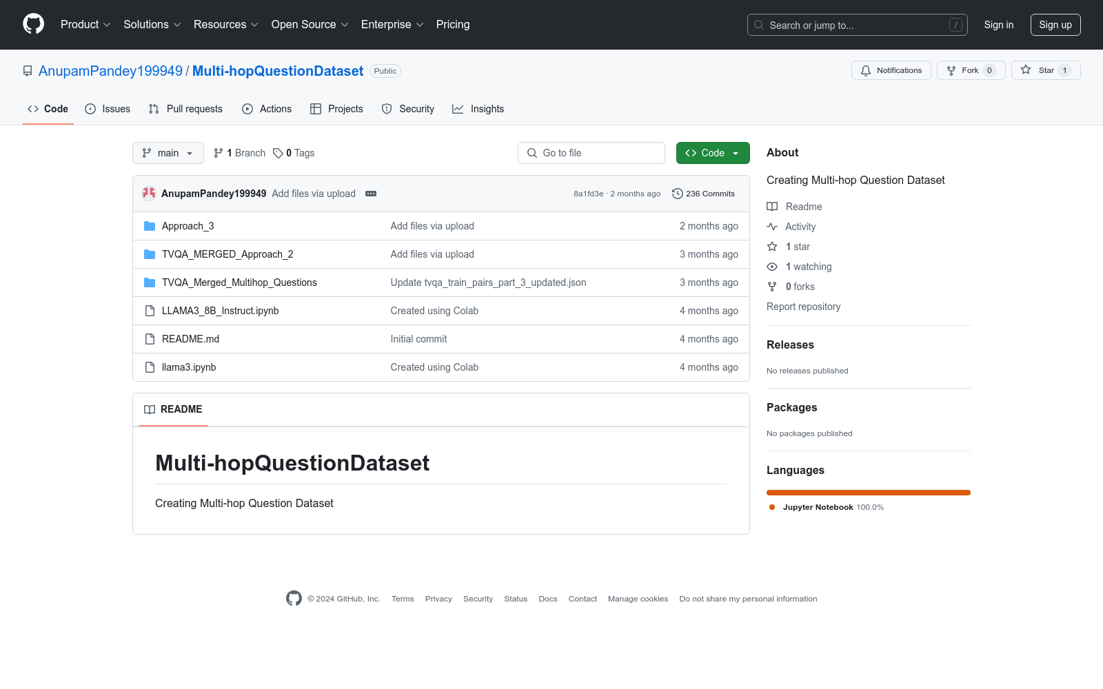Switch to the Projects tab
The image size is (1103, 689).
[336, 109]
